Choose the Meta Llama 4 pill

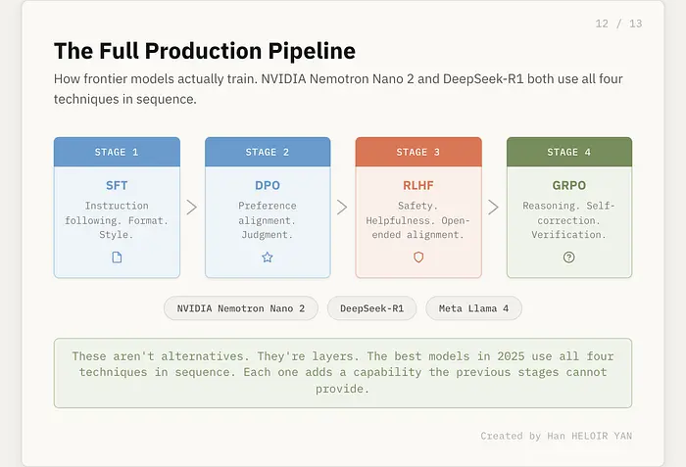click(473, 308)
